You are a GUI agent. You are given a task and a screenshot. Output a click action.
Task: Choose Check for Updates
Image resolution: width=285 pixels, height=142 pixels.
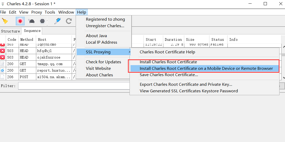click(103, 62)
